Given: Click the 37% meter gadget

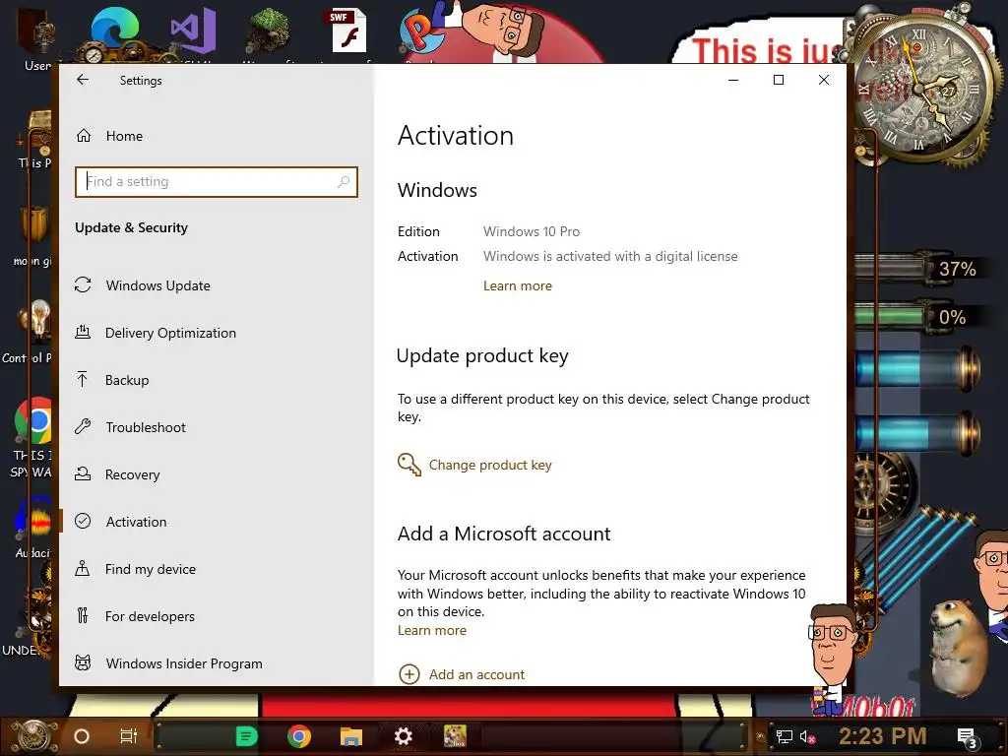Looking at the screenshot, I should (919, 268).
